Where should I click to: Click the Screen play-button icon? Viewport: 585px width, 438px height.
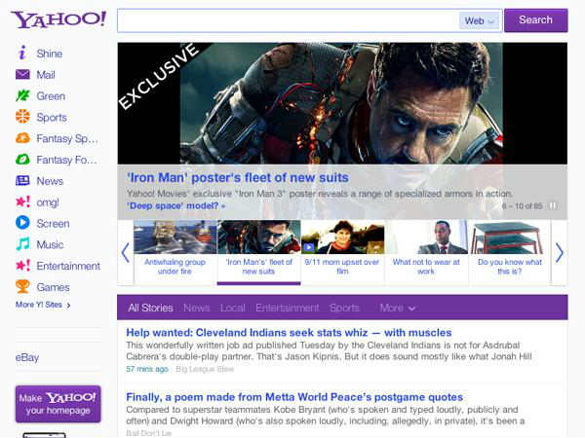(x=22, y=223)
